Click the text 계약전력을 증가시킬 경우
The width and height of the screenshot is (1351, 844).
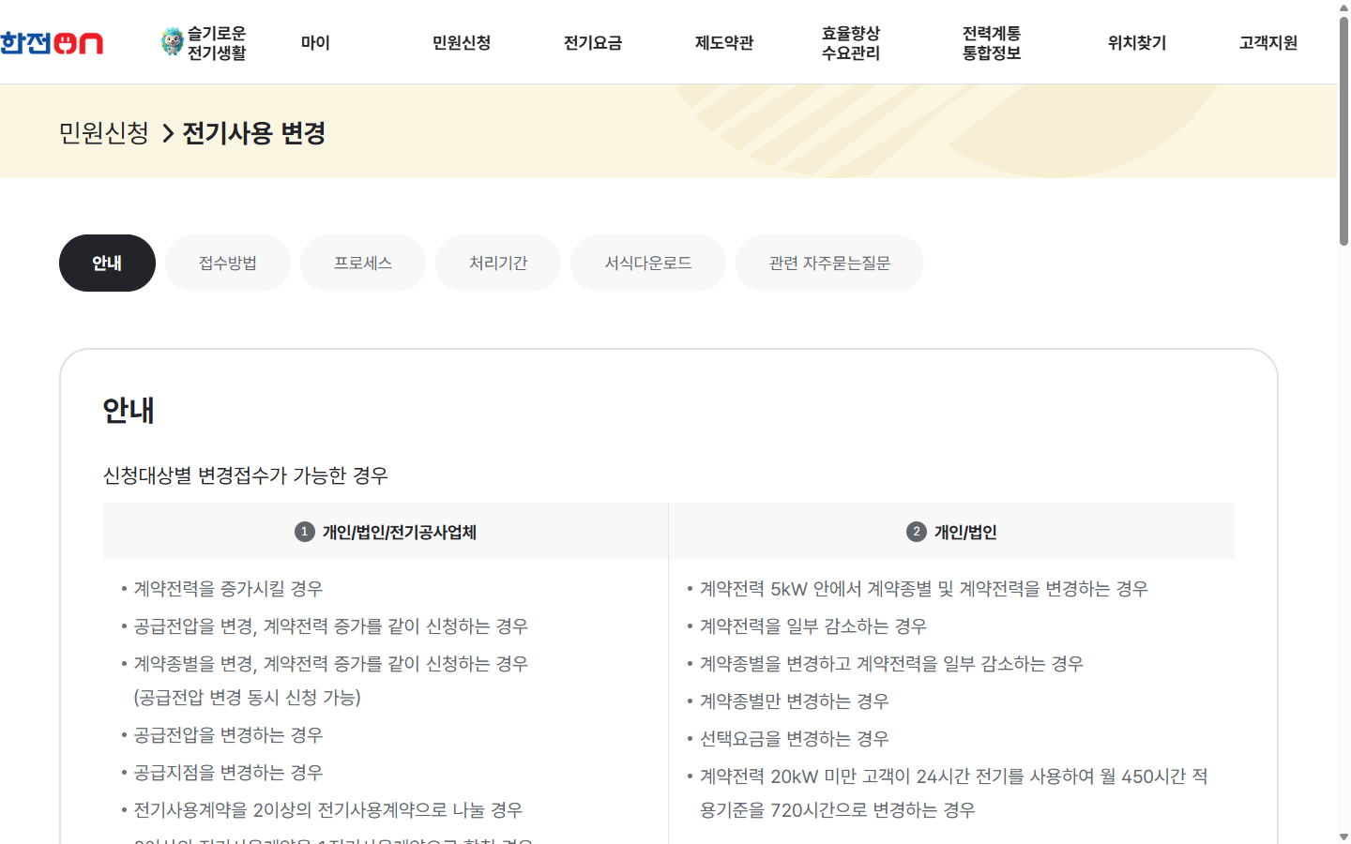(x=228, y=589)
